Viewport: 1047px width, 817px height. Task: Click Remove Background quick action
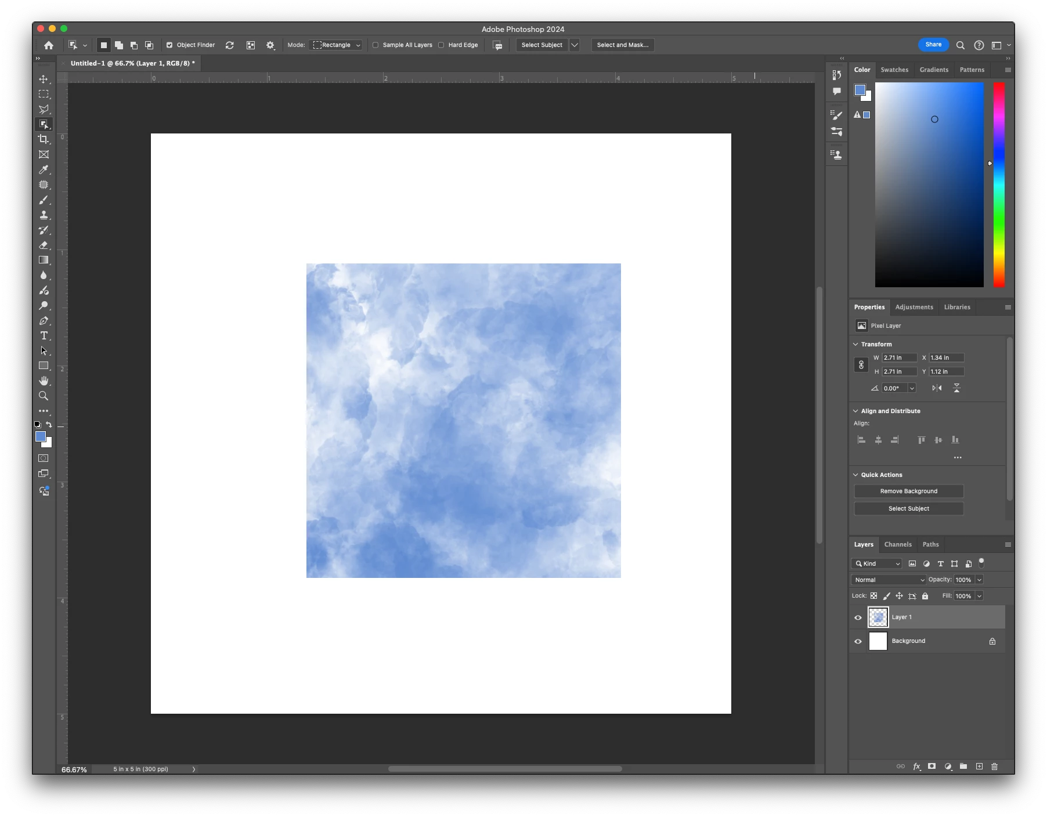point(909,491)
